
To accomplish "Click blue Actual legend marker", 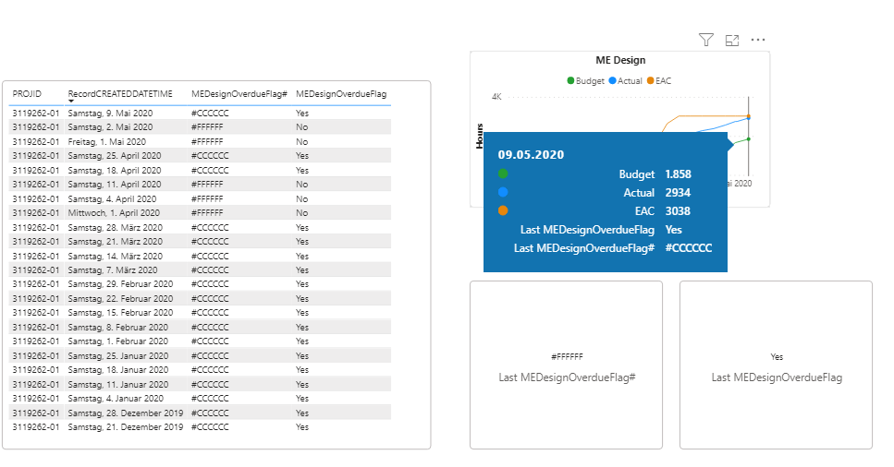I will (612, 81).
